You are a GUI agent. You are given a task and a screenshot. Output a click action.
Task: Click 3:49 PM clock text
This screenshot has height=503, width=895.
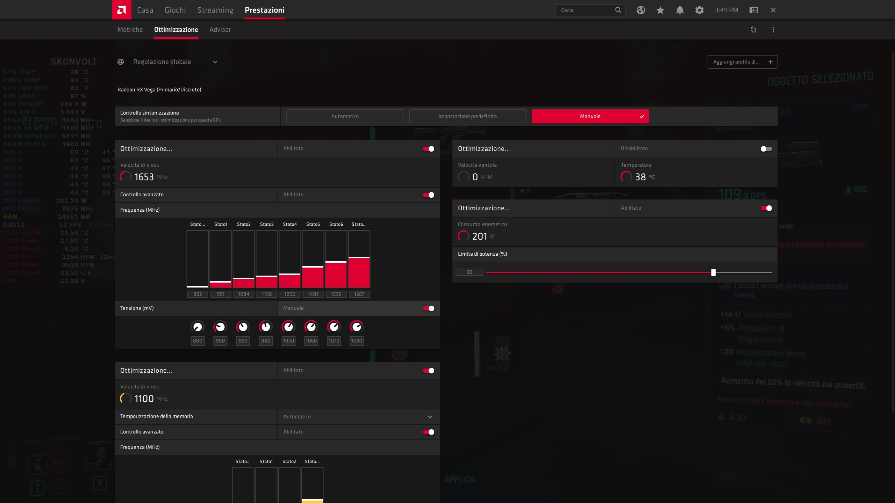726,10
